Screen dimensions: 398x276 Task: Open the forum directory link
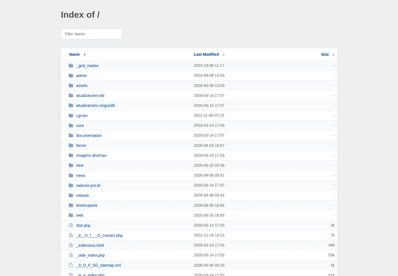tap(81, 145)
